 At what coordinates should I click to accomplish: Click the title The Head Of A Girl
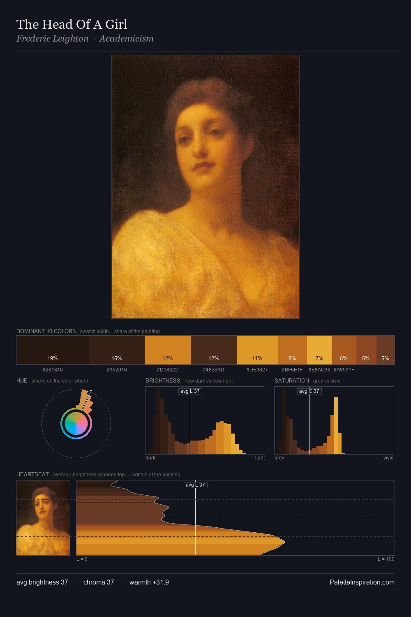(x=72, y=24)
